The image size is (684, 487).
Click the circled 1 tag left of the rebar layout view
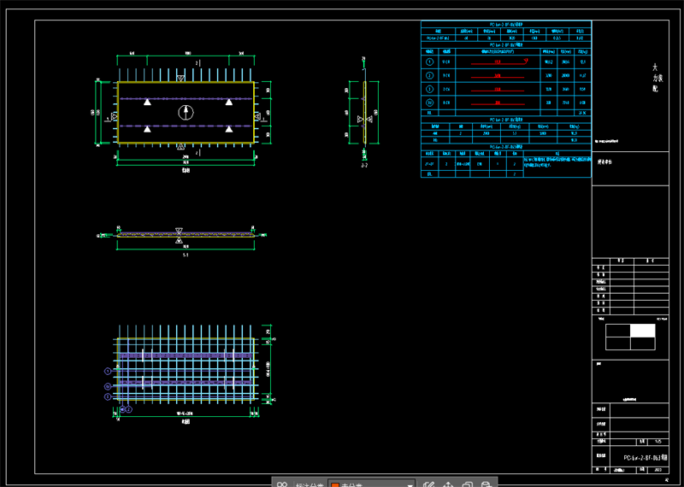click(108, 371)
